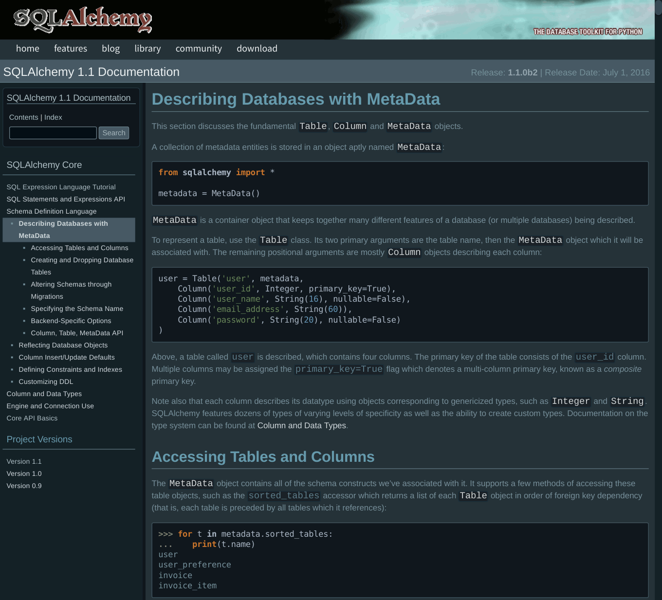Viewport: 662px width, 600px height.
Task: Open Backend-Specific Options subsection
Action: [x=71, y=321]
